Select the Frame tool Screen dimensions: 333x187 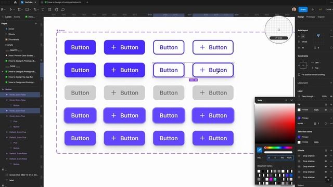pyautogui.click(x=19, y=9)
